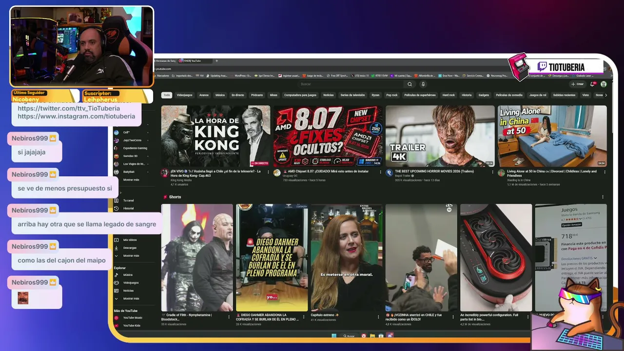Open Rapid Trailer channel avatar

point(389,173)
